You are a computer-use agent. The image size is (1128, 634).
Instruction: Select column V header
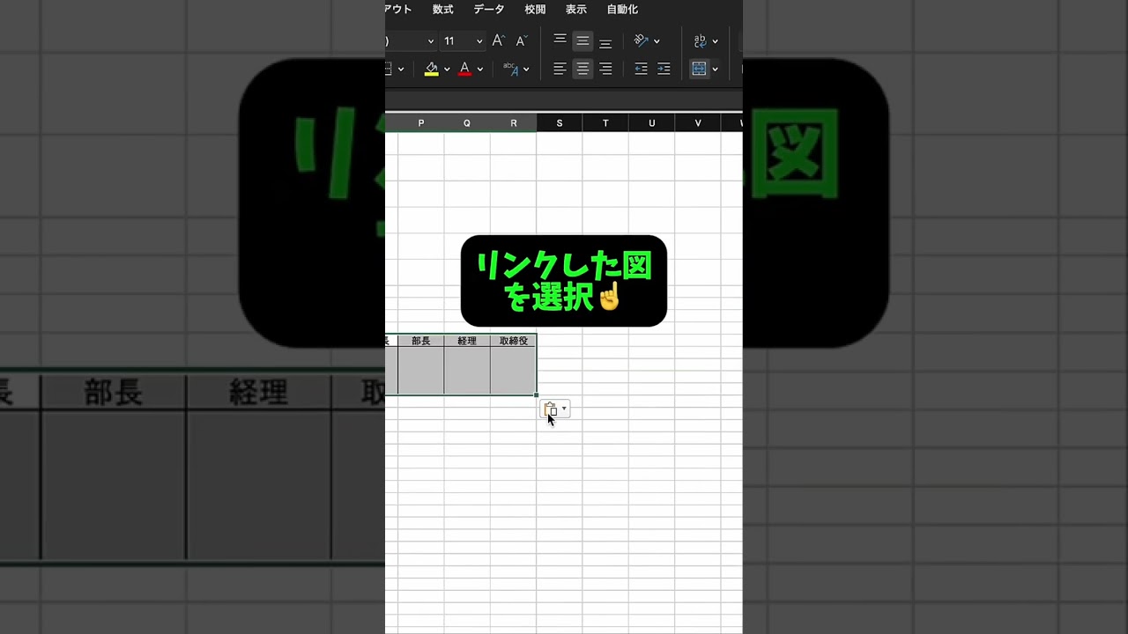(698, 123)
